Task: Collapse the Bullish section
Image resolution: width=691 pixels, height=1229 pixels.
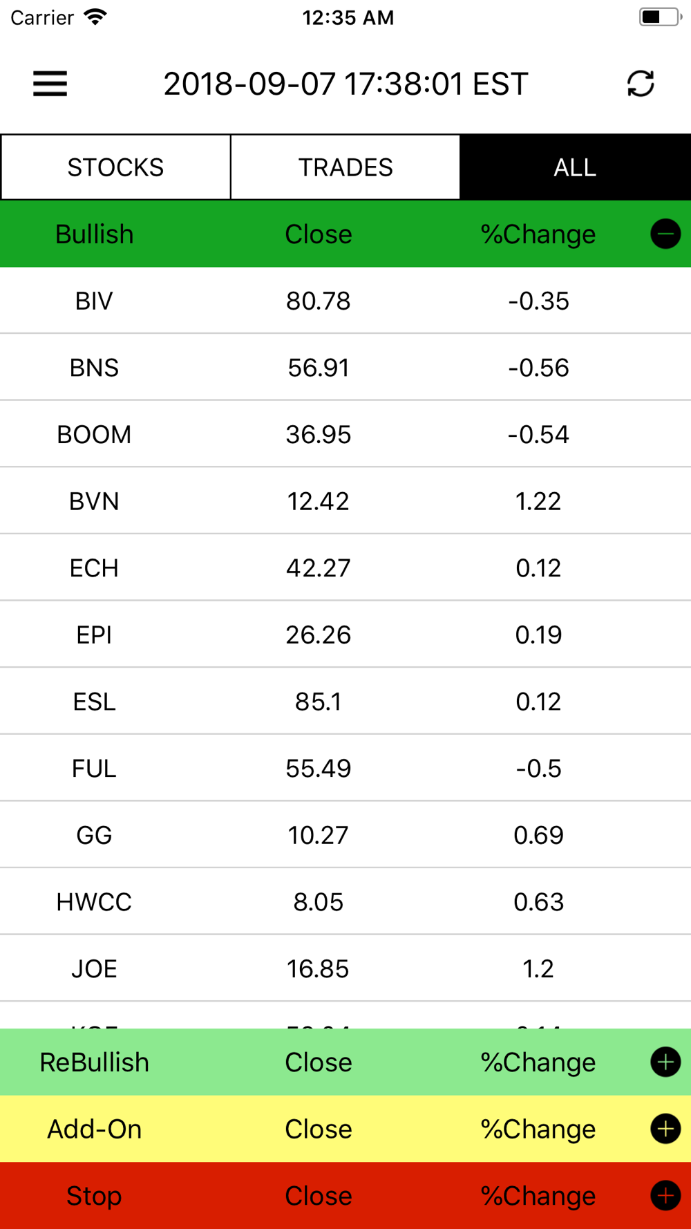Action: [x=665, y=234]
